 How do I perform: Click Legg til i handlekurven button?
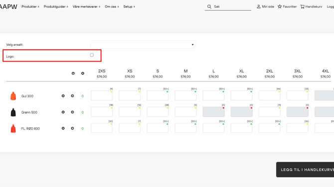(305, 170)
